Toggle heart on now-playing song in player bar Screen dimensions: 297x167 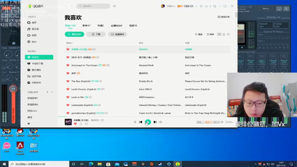75,124
